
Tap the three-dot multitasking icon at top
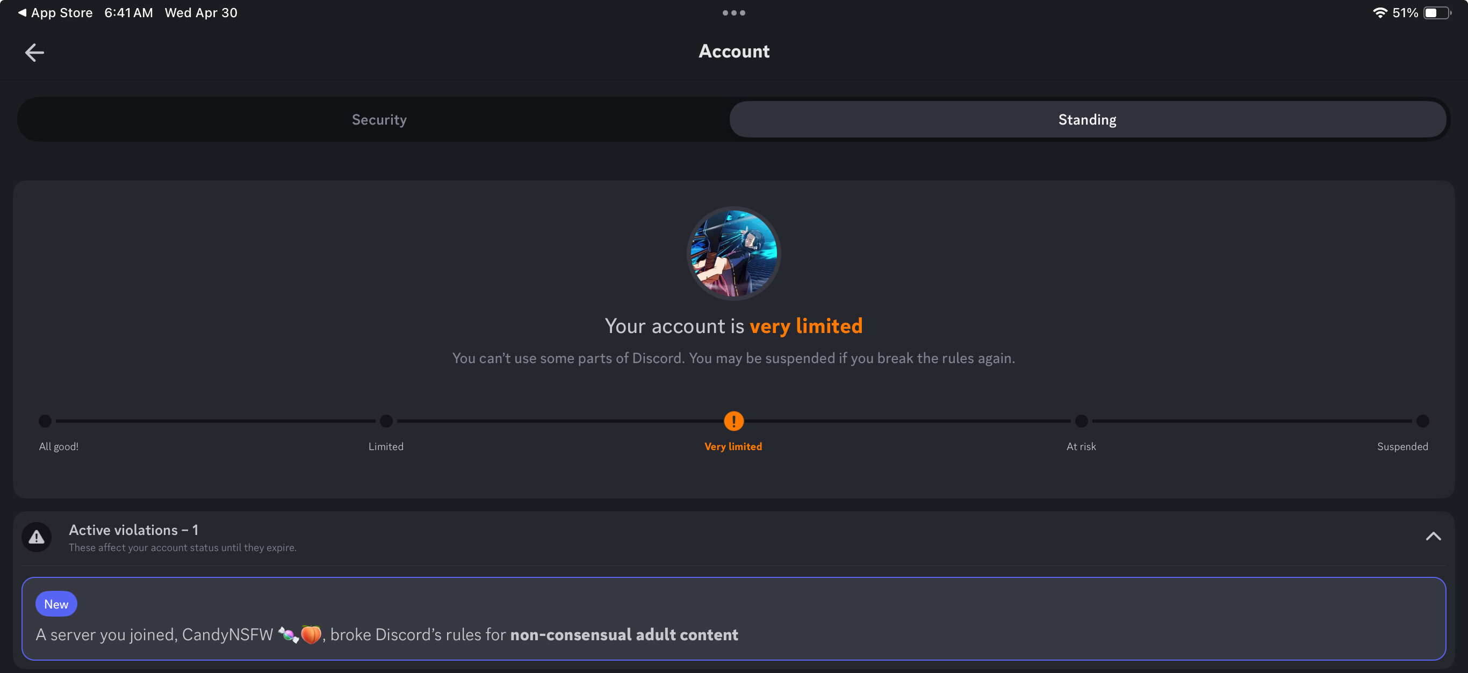[x=733, y=12]
